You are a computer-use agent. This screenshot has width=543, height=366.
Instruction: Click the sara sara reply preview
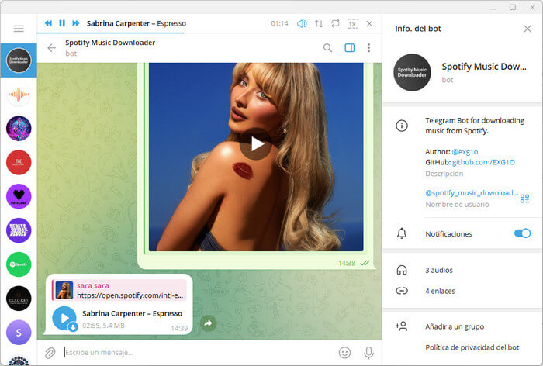click(119, 290)
